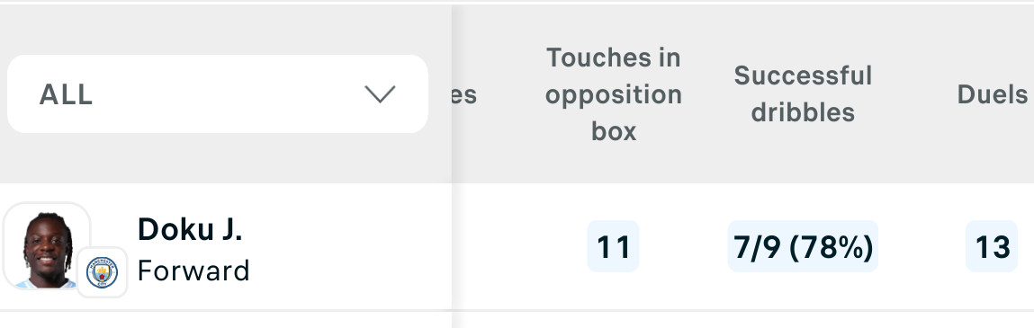Click the word 'opposition' in the column header

(x=613, y=95)
